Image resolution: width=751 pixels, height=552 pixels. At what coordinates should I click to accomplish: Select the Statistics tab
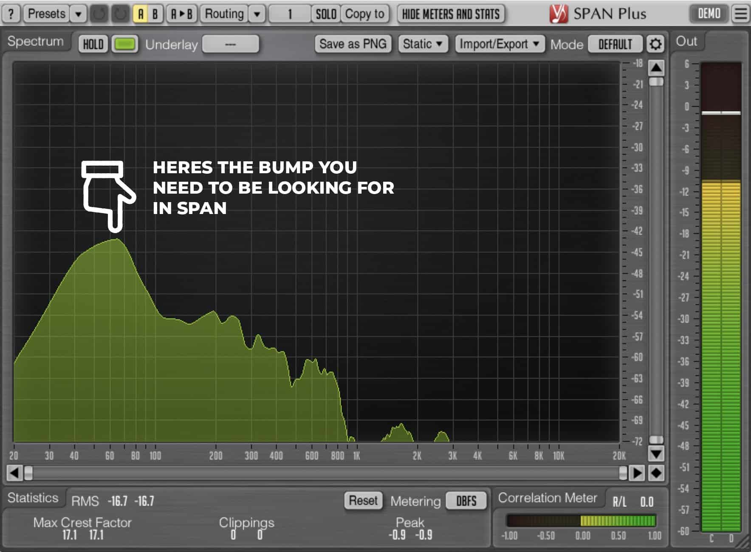[x=33, y=498]
